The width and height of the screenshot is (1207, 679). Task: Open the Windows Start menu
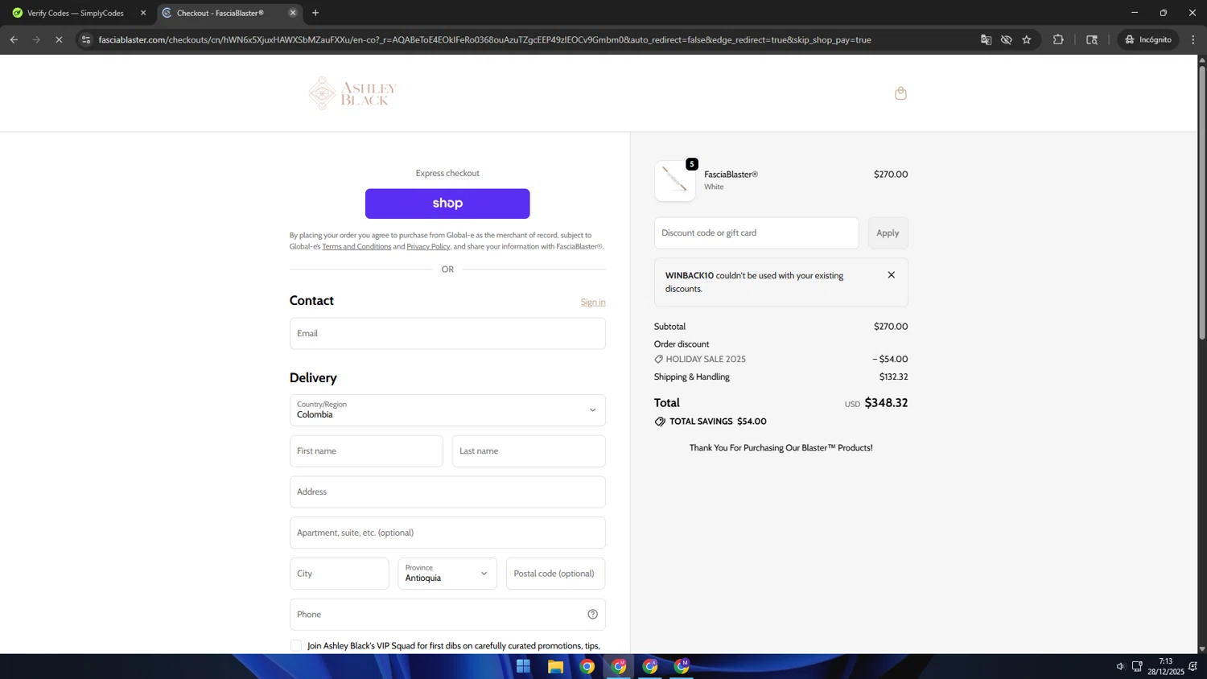pyautogui.click(x=523, y=666)
